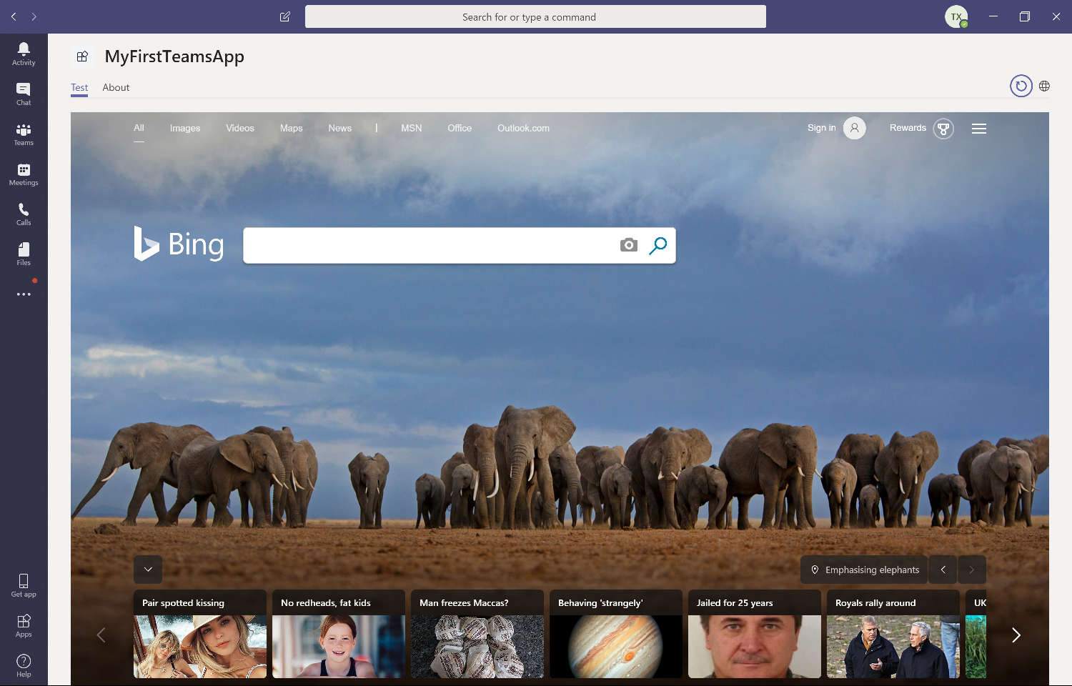Image resolution: width=1072 pixels, height=686 pixels.
Task: Open the Pair spotted kissing story
Action: tap(200, 634)
